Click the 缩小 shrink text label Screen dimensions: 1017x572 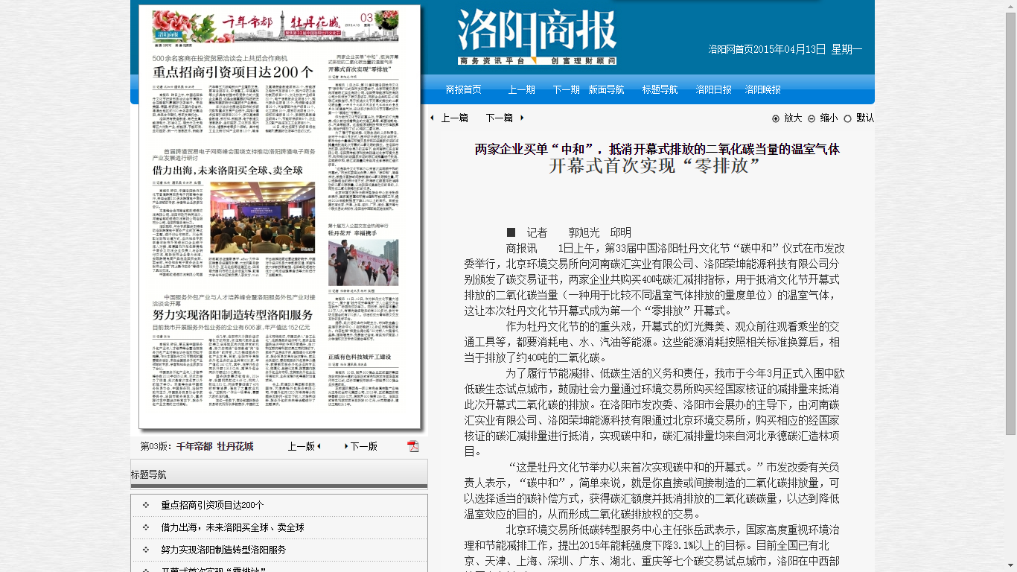[829, 118]
